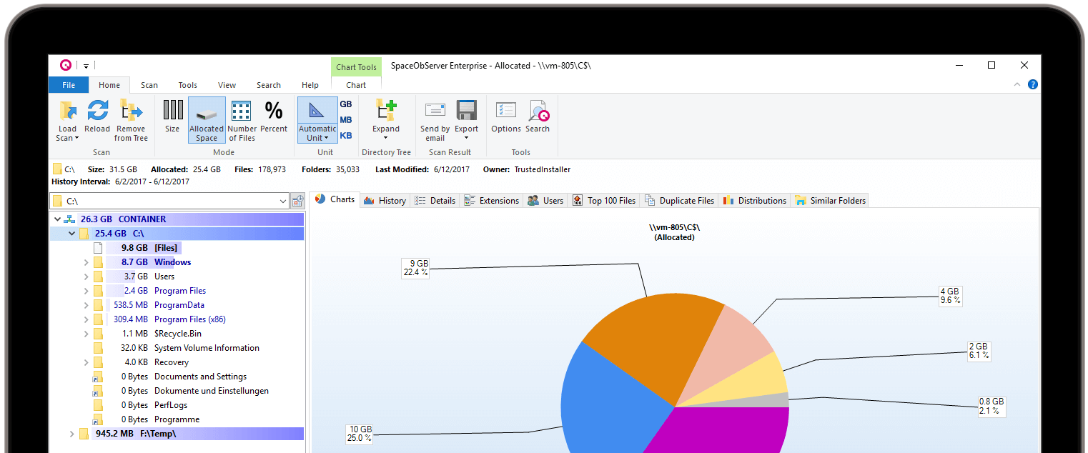Screen dimensions: 1088x453
Task: Set unit to MB
Action: [x=346, y=120]
